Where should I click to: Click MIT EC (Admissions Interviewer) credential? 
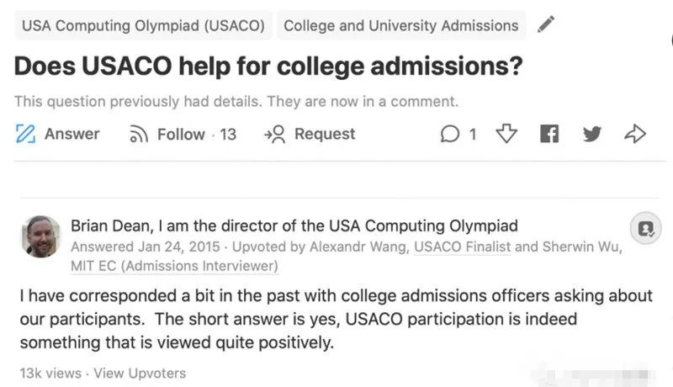[174, 266]
